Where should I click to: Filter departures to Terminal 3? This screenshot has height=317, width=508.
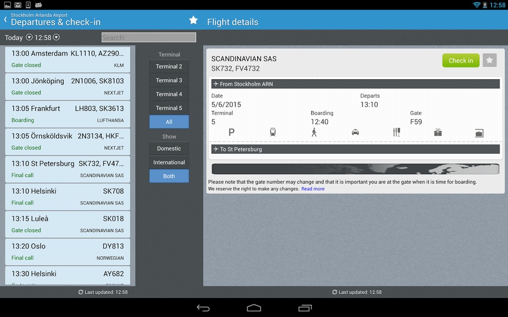pyautogui.click(x=169, y=80)
